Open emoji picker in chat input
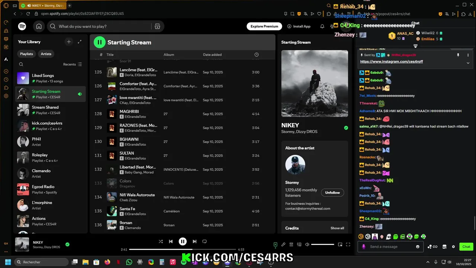 [x=418, y=247]
